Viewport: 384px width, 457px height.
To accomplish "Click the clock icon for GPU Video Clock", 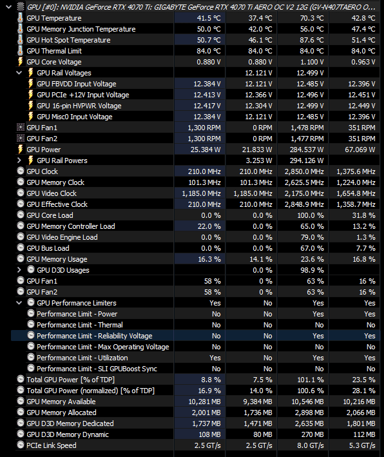I will [x=21, y=193].
